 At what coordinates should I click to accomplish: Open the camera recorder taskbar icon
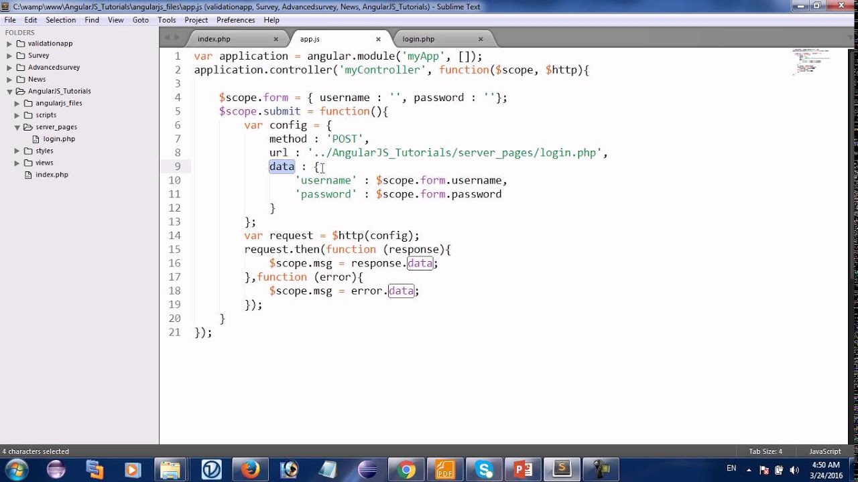(x=601, y=469)
